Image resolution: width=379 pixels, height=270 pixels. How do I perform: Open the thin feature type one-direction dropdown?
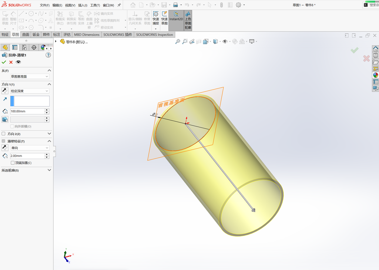point(30,148)
